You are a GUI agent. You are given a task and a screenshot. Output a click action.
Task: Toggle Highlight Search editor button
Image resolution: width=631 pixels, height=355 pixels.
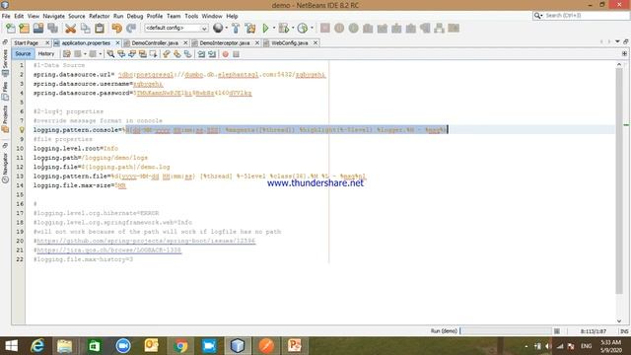142,54
